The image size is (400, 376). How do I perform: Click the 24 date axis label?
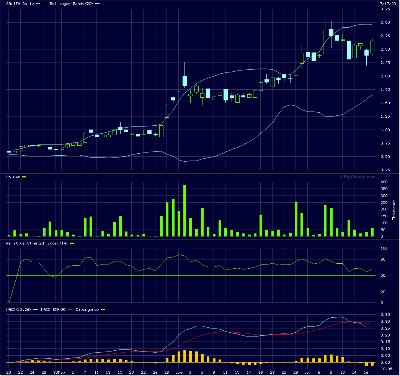32,373
